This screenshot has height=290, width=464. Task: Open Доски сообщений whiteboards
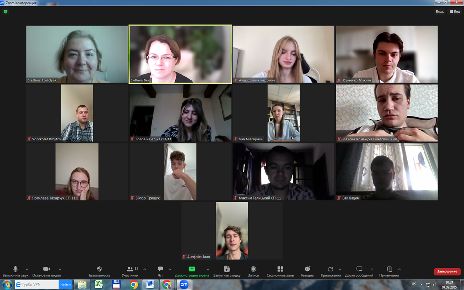tap(359, 270)
